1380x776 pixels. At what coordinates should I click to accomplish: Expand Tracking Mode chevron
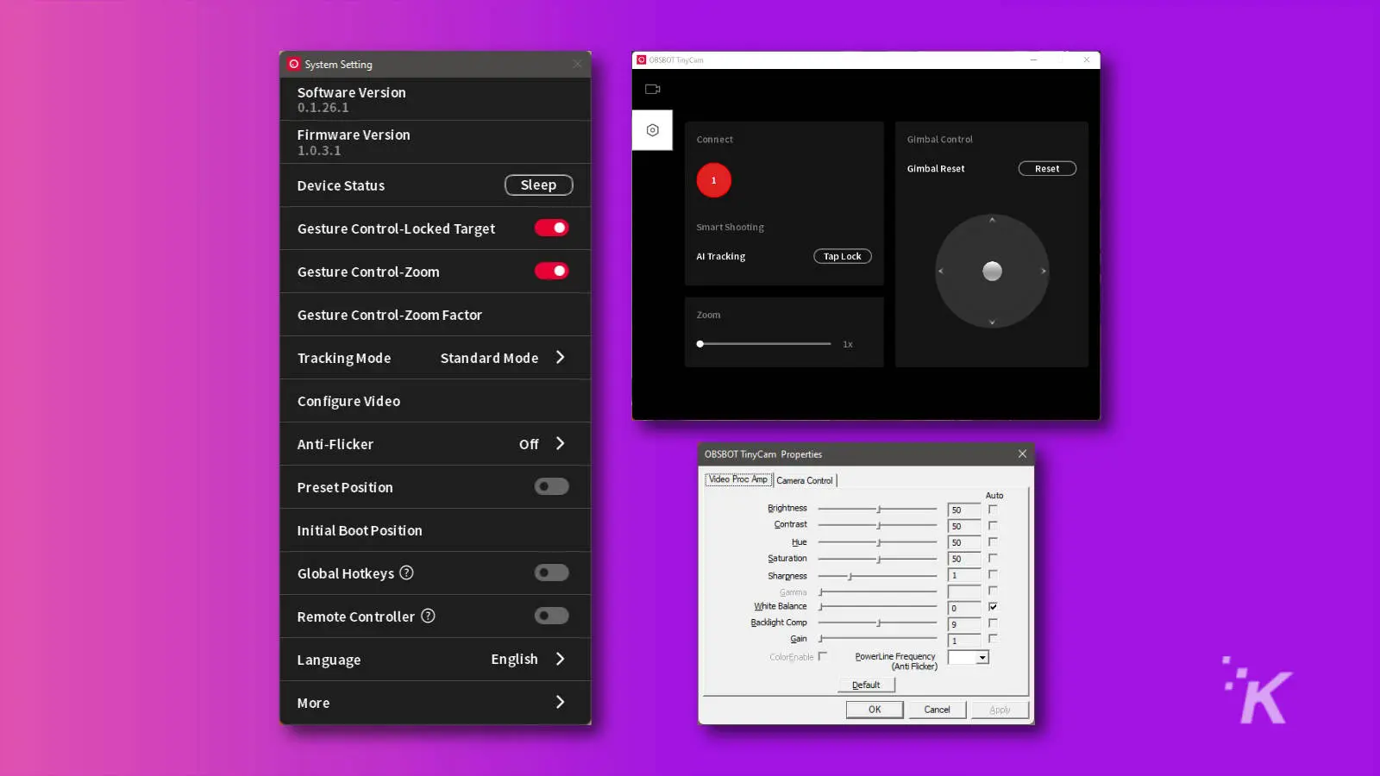coord(561,357)
